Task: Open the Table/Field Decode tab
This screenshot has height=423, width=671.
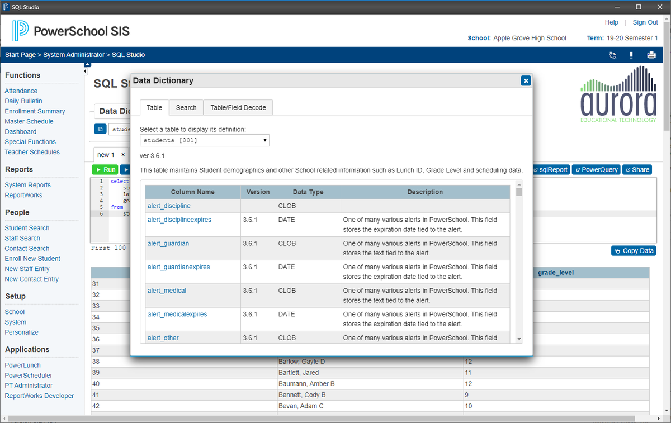Action: coord(238,107)
